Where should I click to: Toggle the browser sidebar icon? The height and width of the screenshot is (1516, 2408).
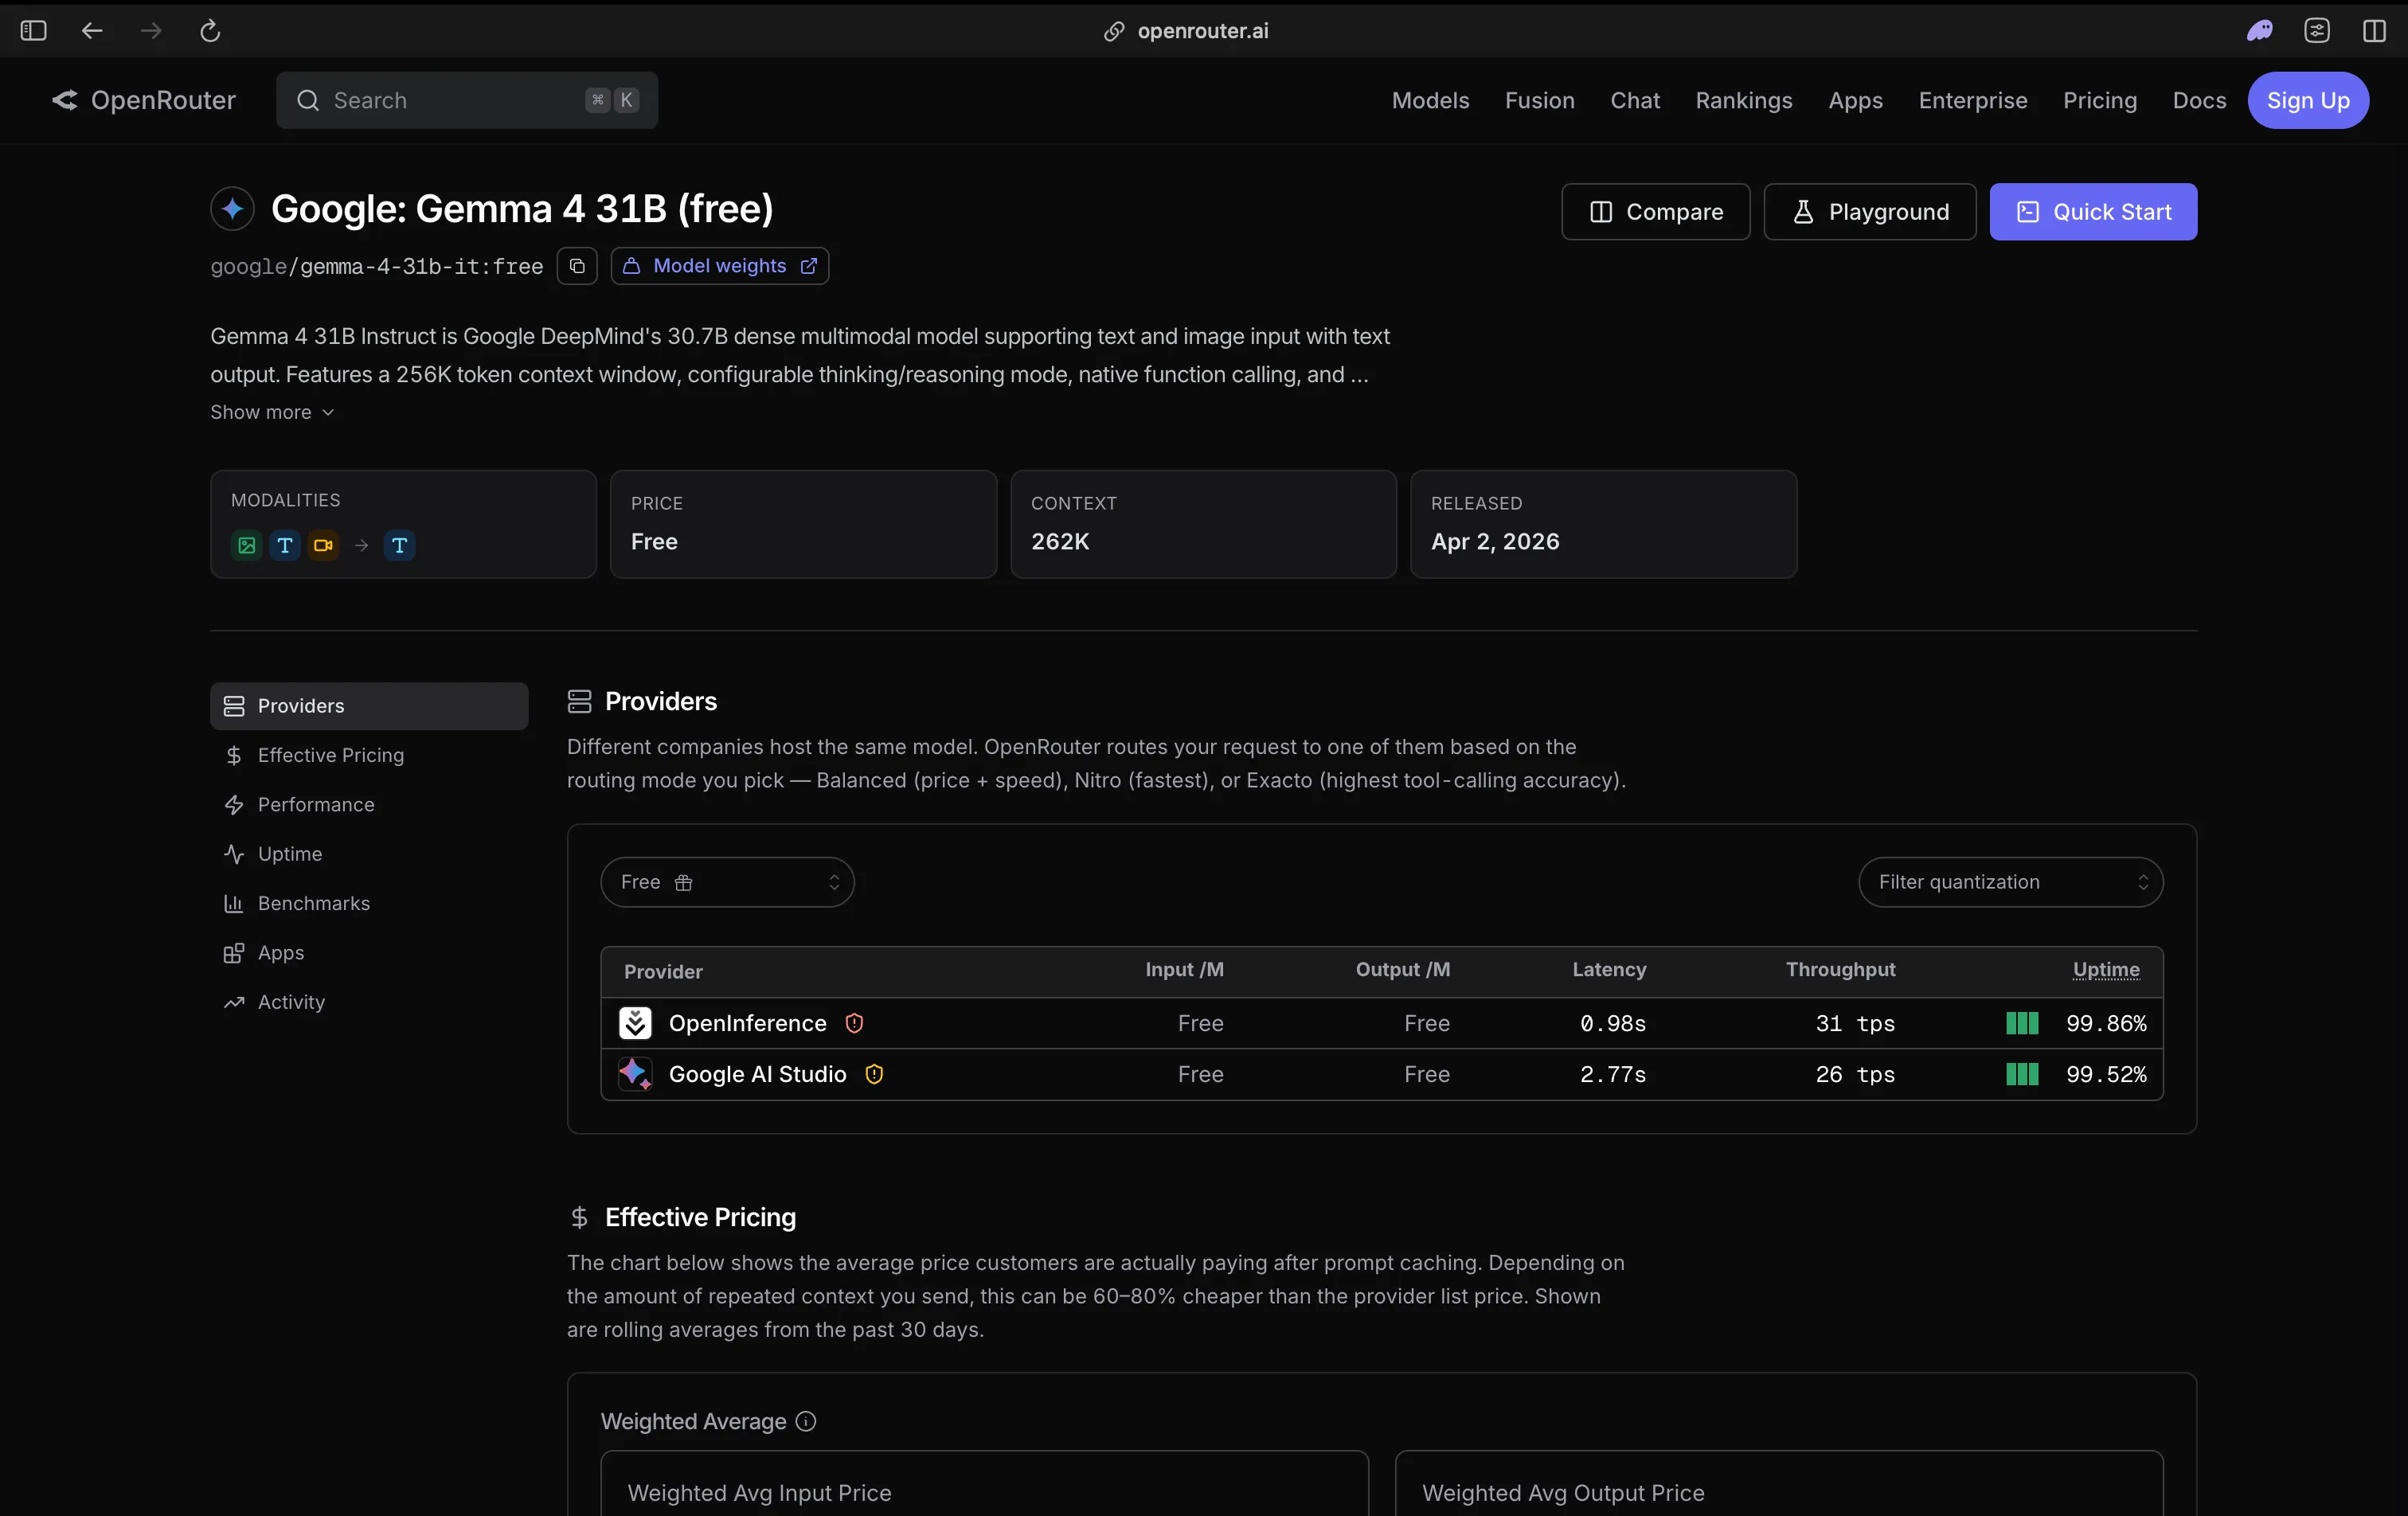[33, 31]
